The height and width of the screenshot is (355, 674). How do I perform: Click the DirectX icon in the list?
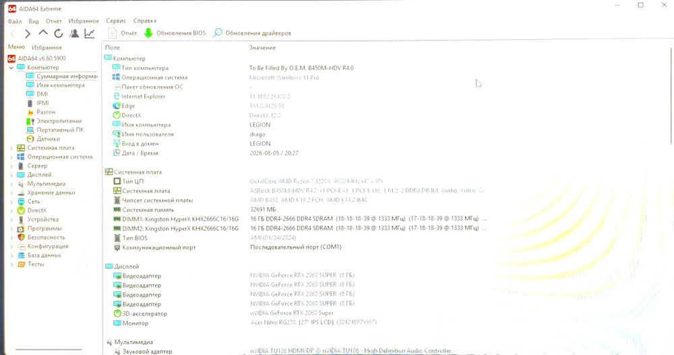click(x=117, y=115)
